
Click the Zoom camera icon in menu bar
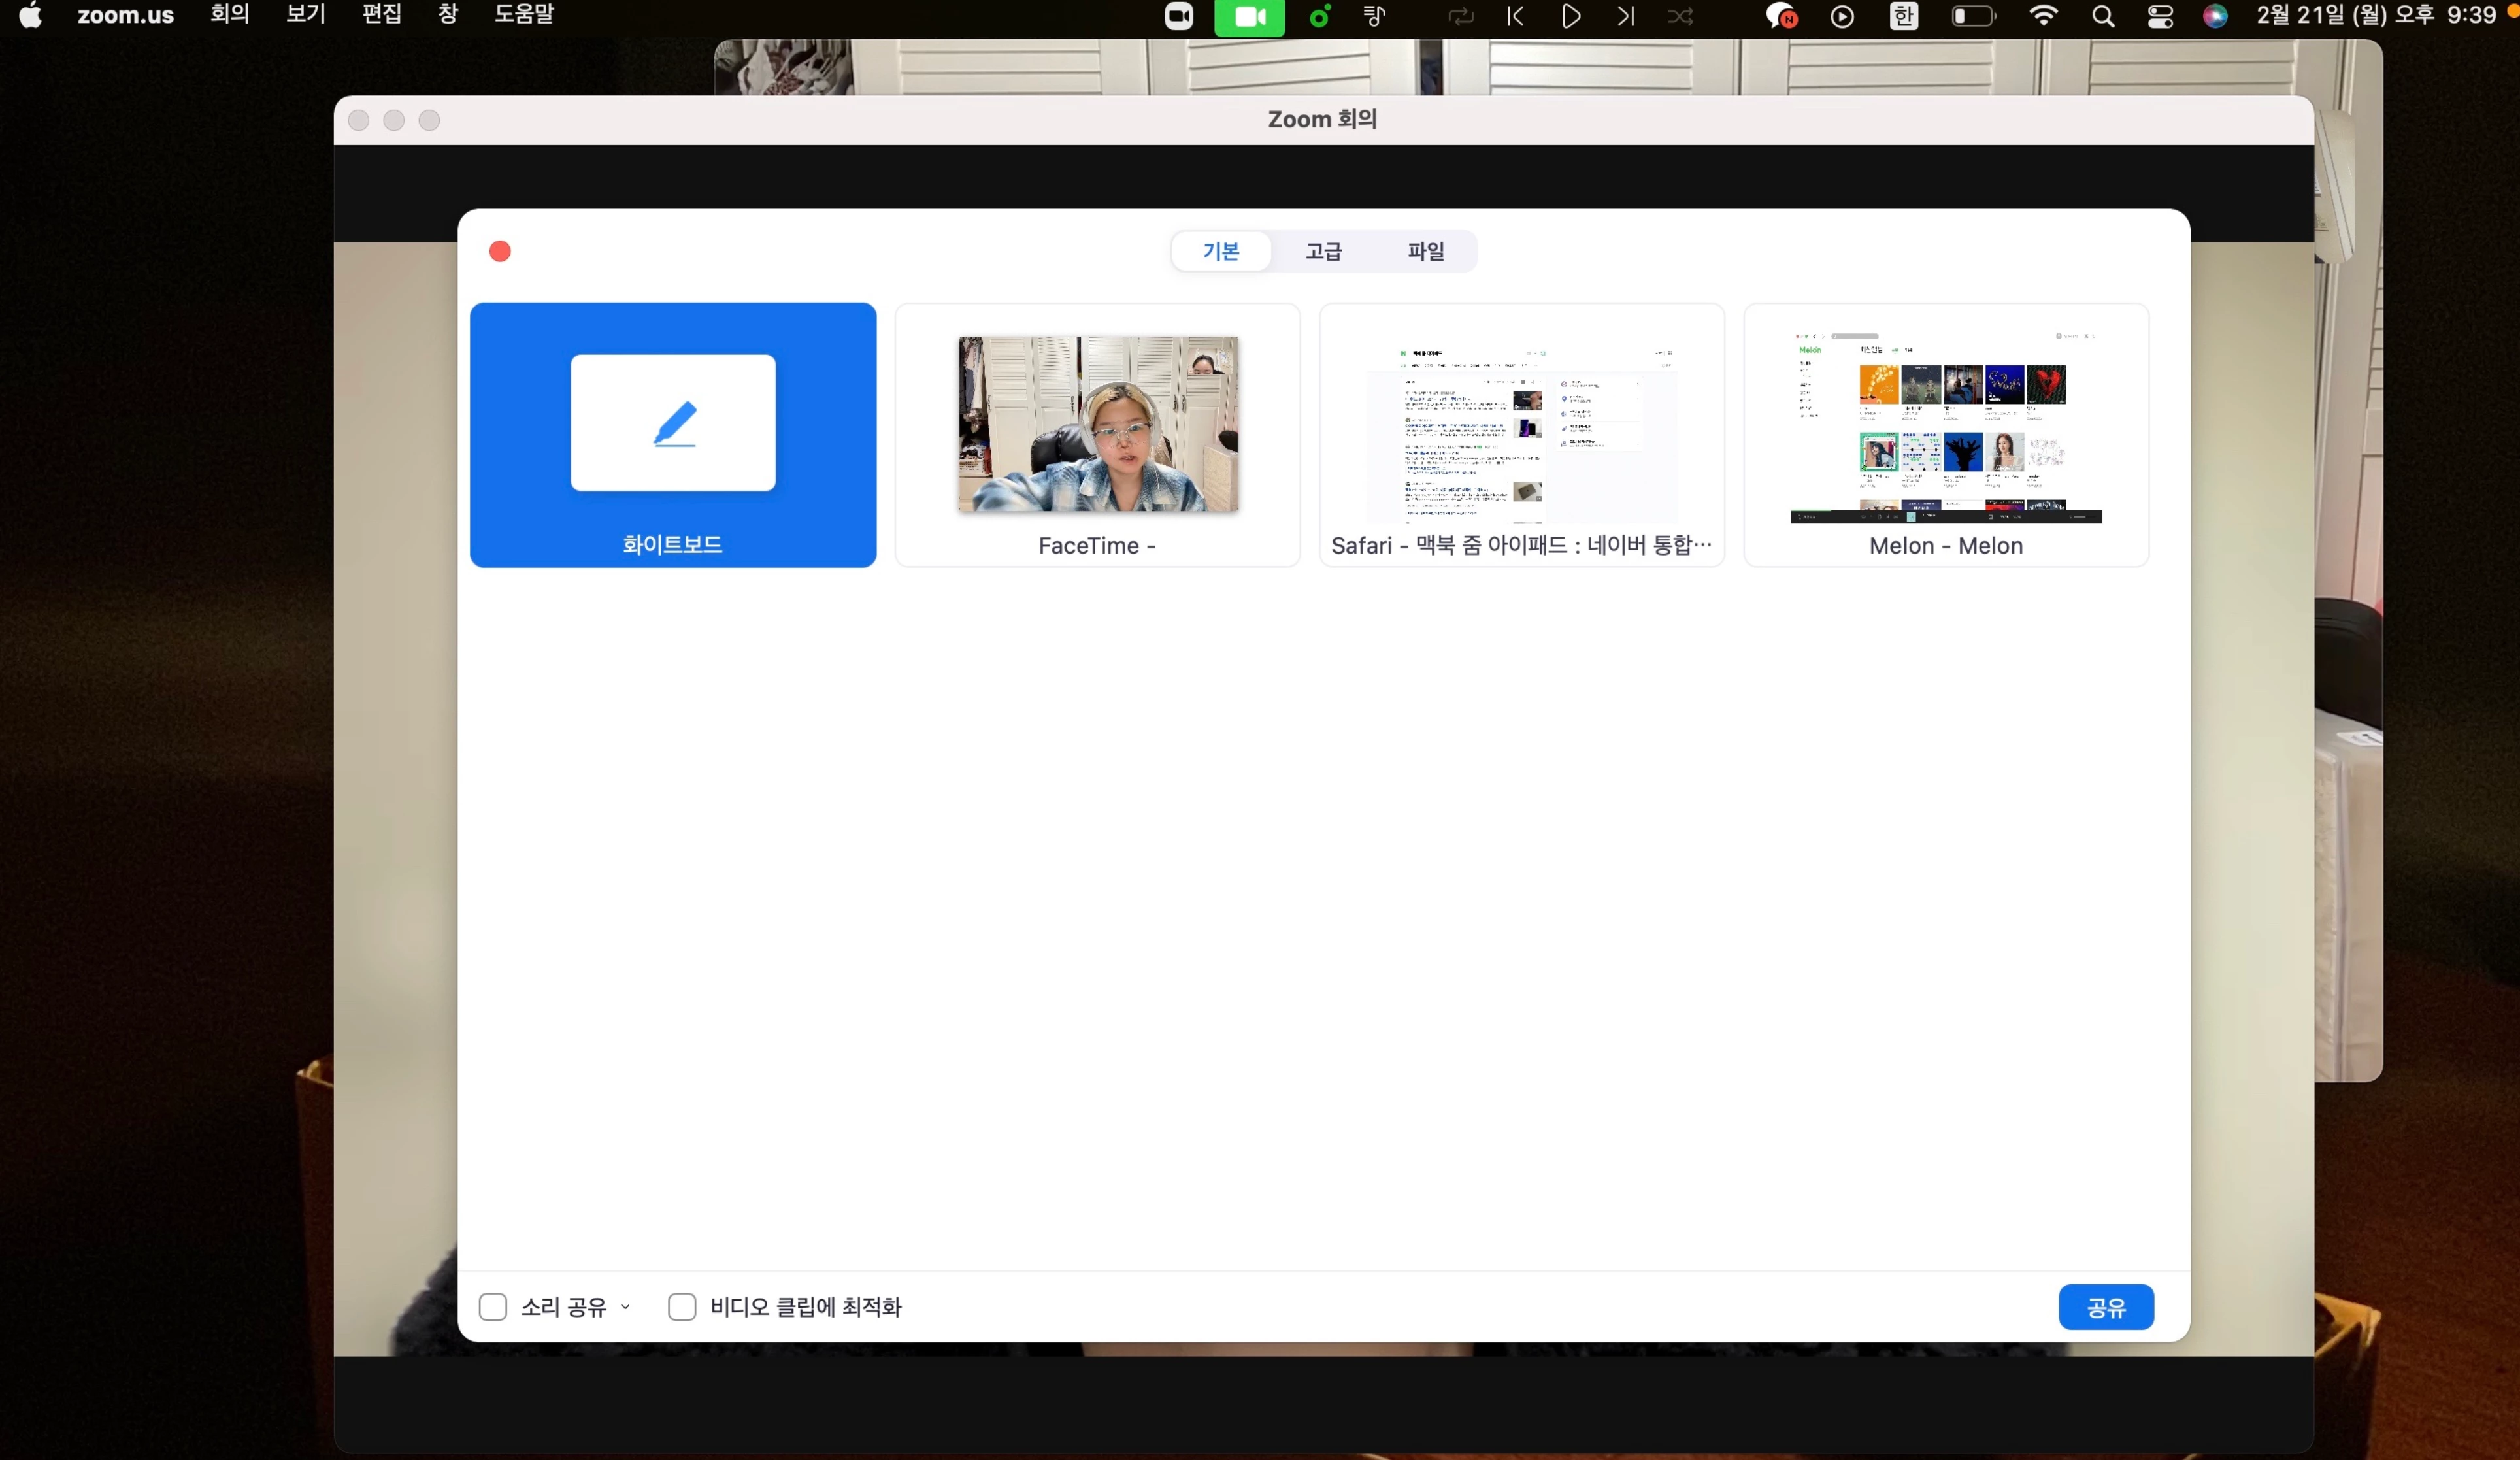(x=1179, y=16)
